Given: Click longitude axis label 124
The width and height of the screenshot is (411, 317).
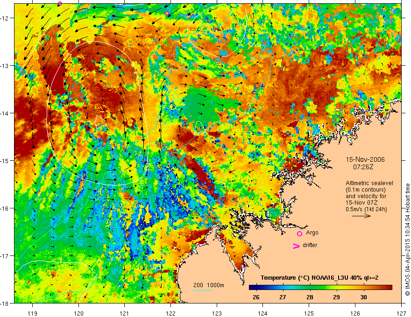Looking at the screenshot, I should [263, 313].
